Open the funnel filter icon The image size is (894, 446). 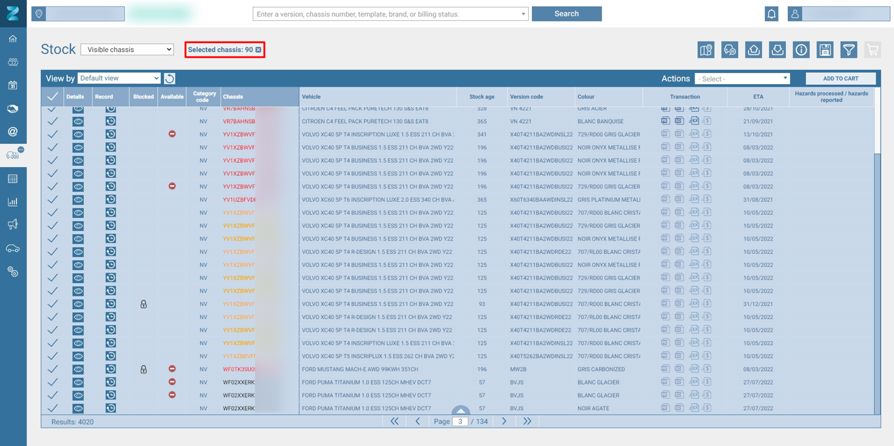coord(849,50)
